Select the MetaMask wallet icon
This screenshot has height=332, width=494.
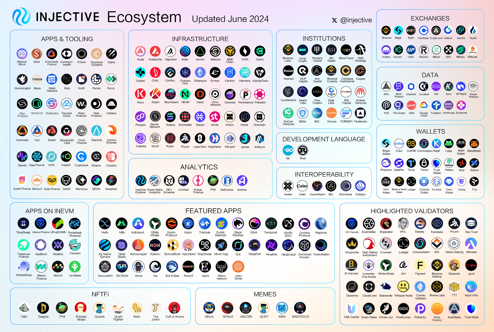474,143
